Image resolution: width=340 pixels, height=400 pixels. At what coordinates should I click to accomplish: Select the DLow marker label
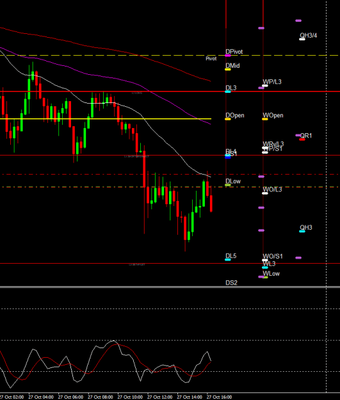click(233, 181)
